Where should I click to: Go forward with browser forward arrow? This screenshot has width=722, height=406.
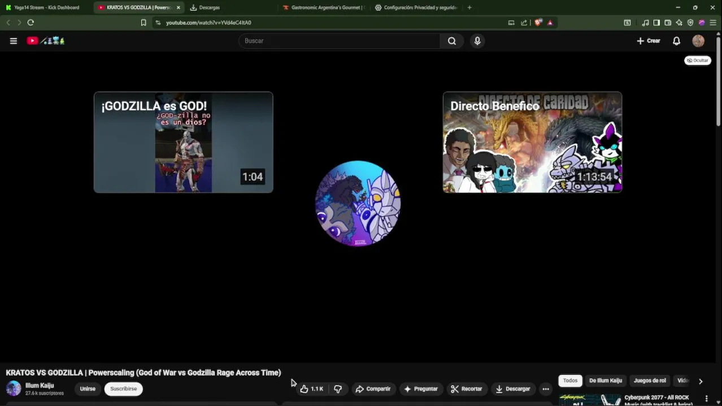(x=19, y=23)
